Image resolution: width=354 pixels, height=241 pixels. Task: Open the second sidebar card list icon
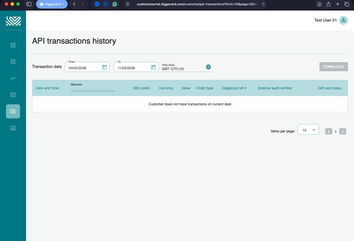(13, 62)
